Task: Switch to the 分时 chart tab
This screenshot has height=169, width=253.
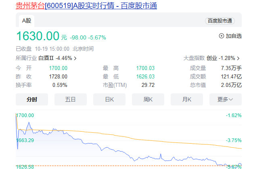Action: [32, 99]
